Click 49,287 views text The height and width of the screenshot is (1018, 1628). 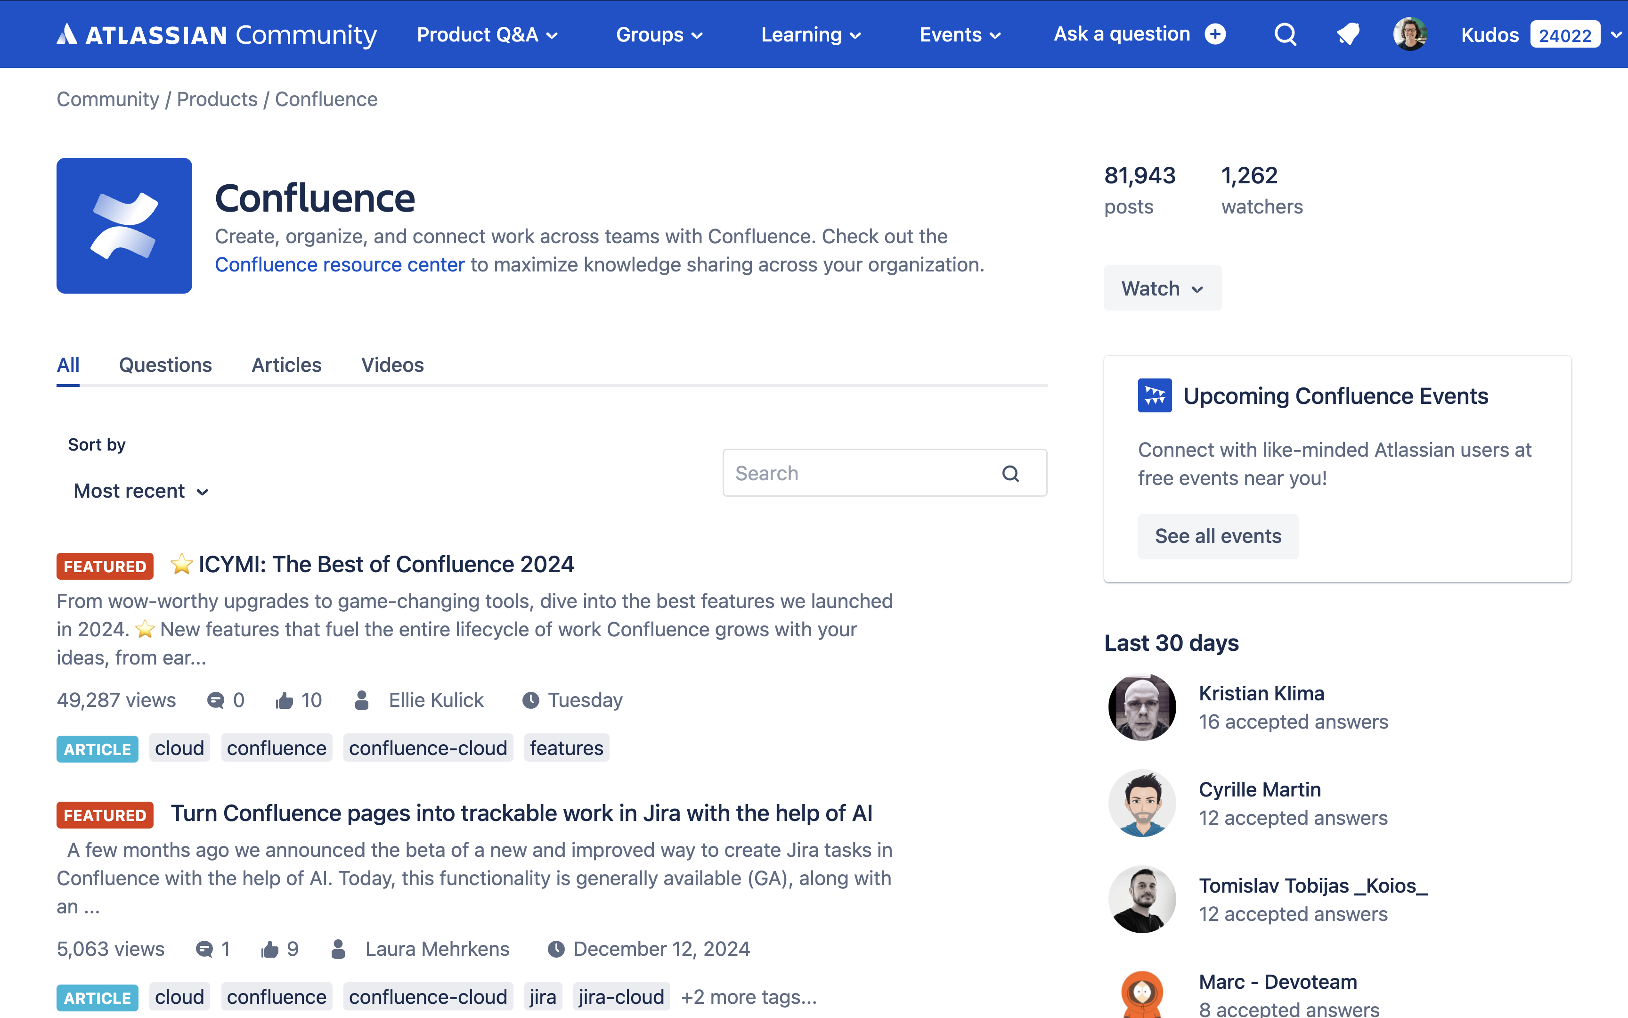pyautogui.click(x=116, y=700)
